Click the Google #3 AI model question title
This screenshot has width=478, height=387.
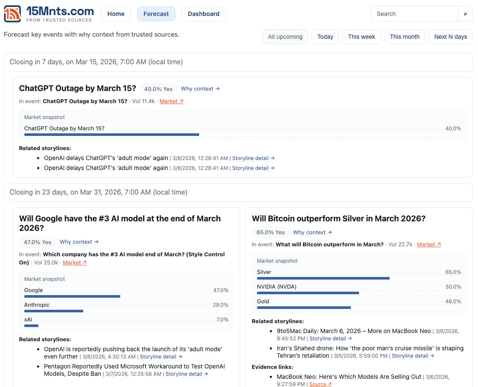(120, 223)
